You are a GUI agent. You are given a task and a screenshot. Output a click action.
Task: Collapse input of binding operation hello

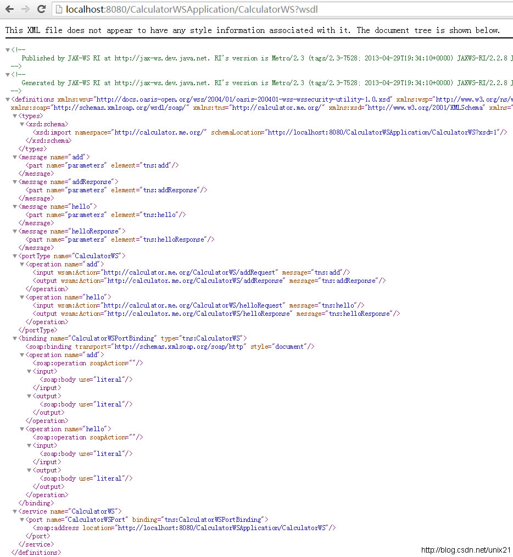point(29,446)
